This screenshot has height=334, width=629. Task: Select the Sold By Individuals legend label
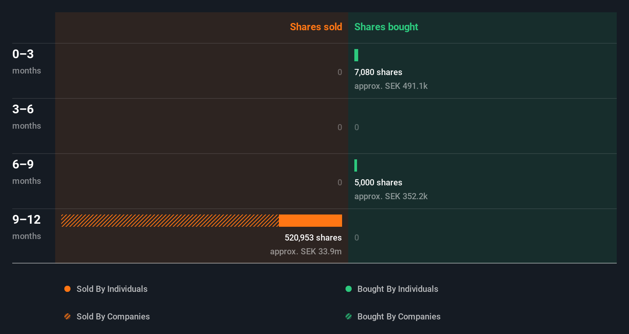click(112, 289)
